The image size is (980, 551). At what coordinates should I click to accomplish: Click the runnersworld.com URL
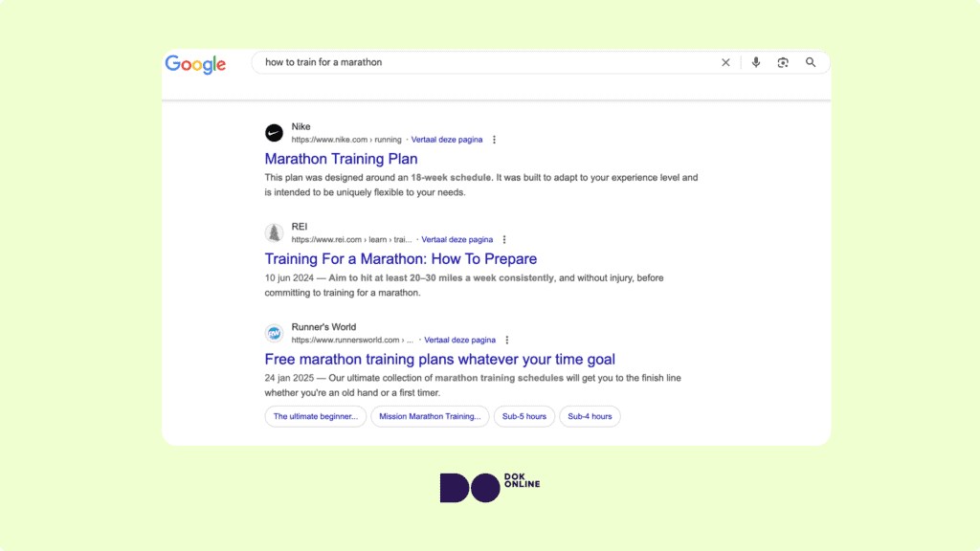click(352, 340)
